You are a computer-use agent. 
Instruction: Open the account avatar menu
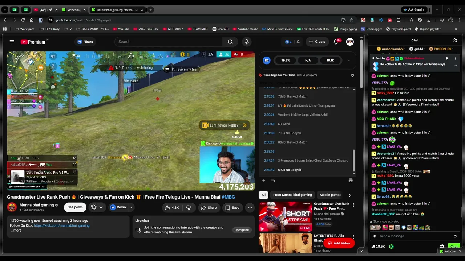pos(350,42)
